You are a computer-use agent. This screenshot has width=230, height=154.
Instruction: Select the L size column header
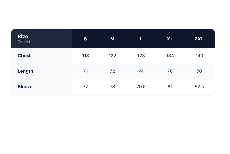point(141,39)
